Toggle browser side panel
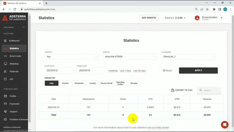Image resolution: width=234 pixels, height=132 pixels. 219,9
